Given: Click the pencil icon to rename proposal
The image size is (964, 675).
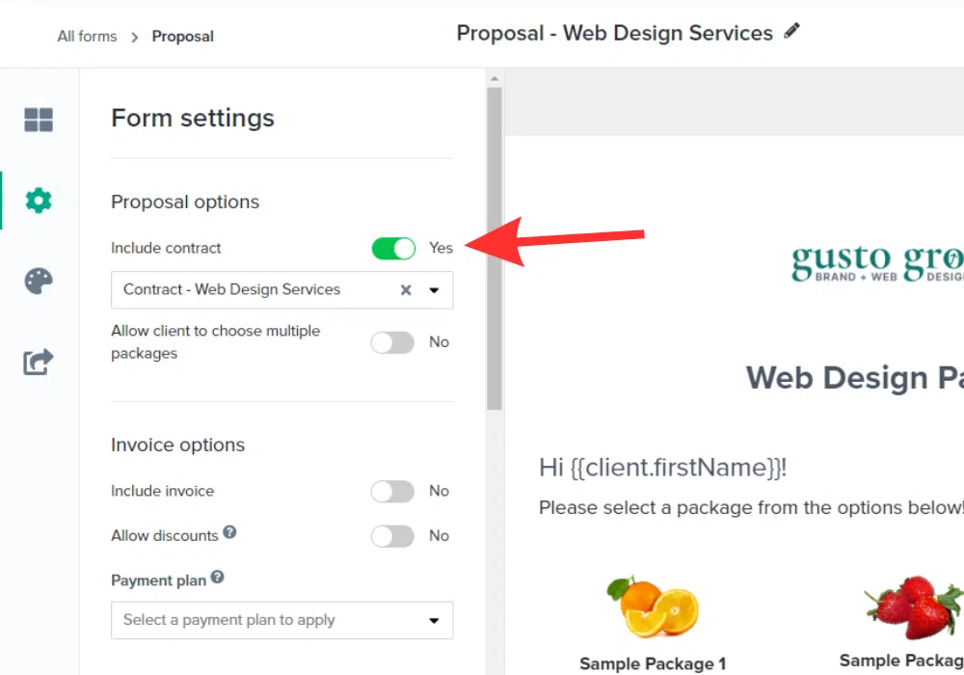Looking at the screenshot, I should [x=792, y=32].
